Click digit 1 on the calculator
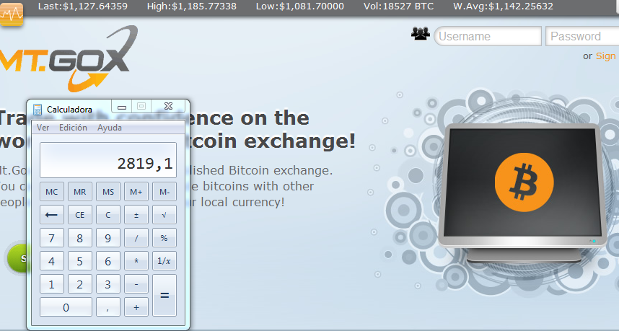 (52, 284)
